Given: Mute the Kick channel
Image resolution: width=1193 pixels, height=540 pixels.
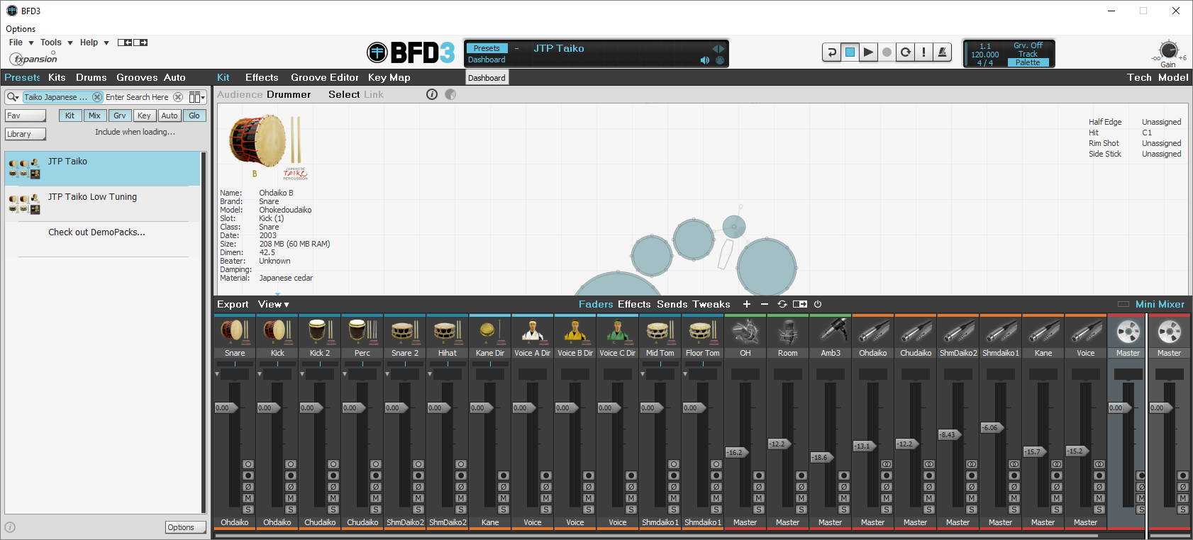Looking at the screenshot, I should tap(291, 498).
